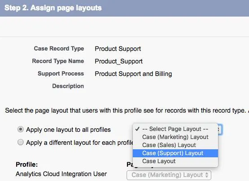The height and width of the screenshot is (181, 249).
Task: Choose Case (Marketing) Layout in the open list
Action: click(x=175, y=137)
